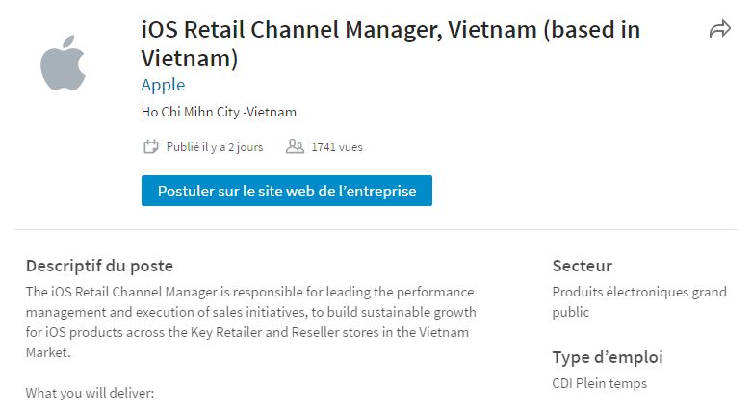Click the "What you will deliver:" line
Viewport: 752px width, 412px height.
point(90,393)
